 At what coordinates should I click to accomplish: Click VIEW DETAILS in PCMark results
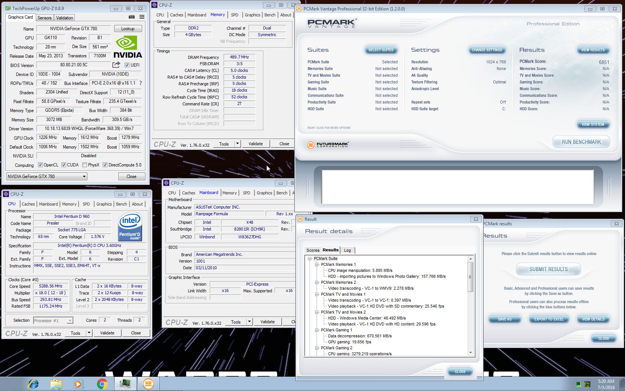[x=593, y=319]
